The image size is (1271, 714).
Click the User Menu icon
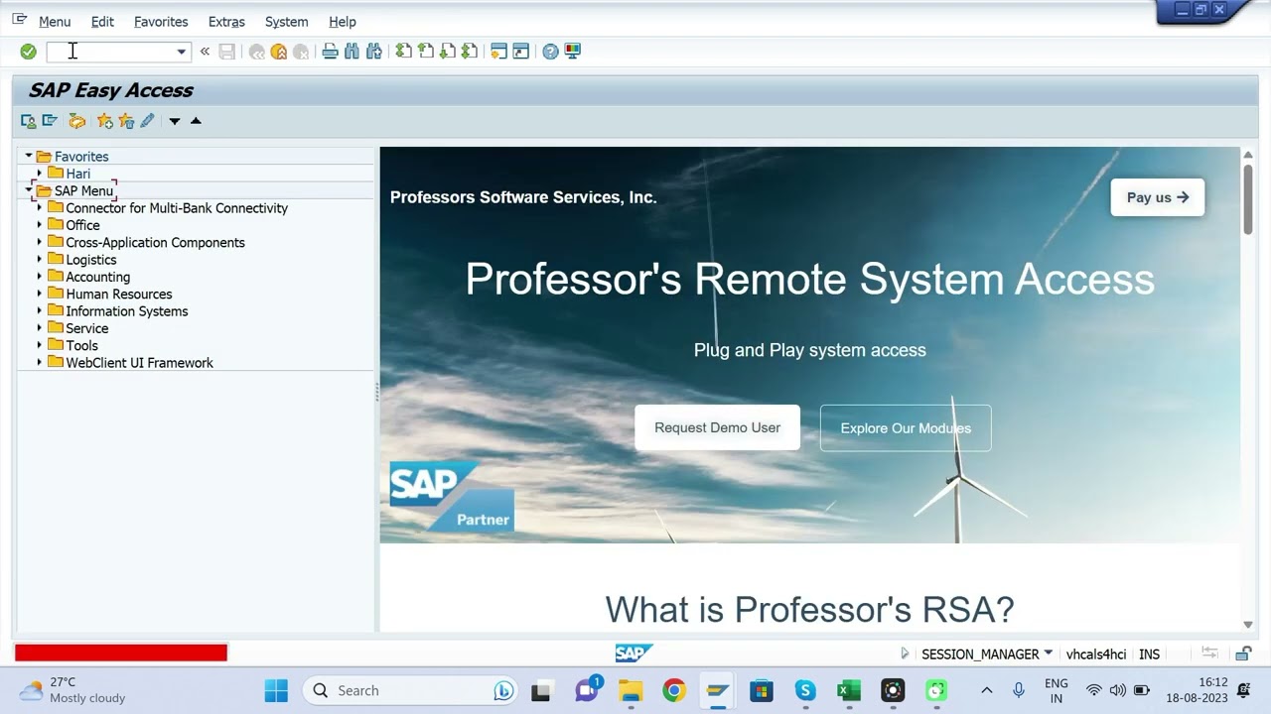click(x=28, y=121)
